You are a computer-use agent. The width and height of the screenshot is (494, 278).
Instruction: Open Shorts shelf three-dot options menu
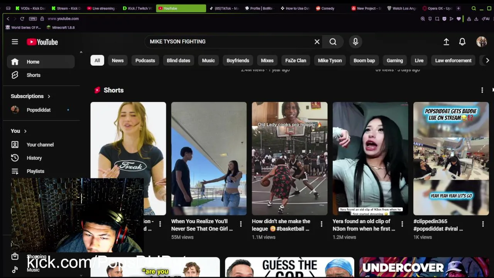[x=482, y=90]
